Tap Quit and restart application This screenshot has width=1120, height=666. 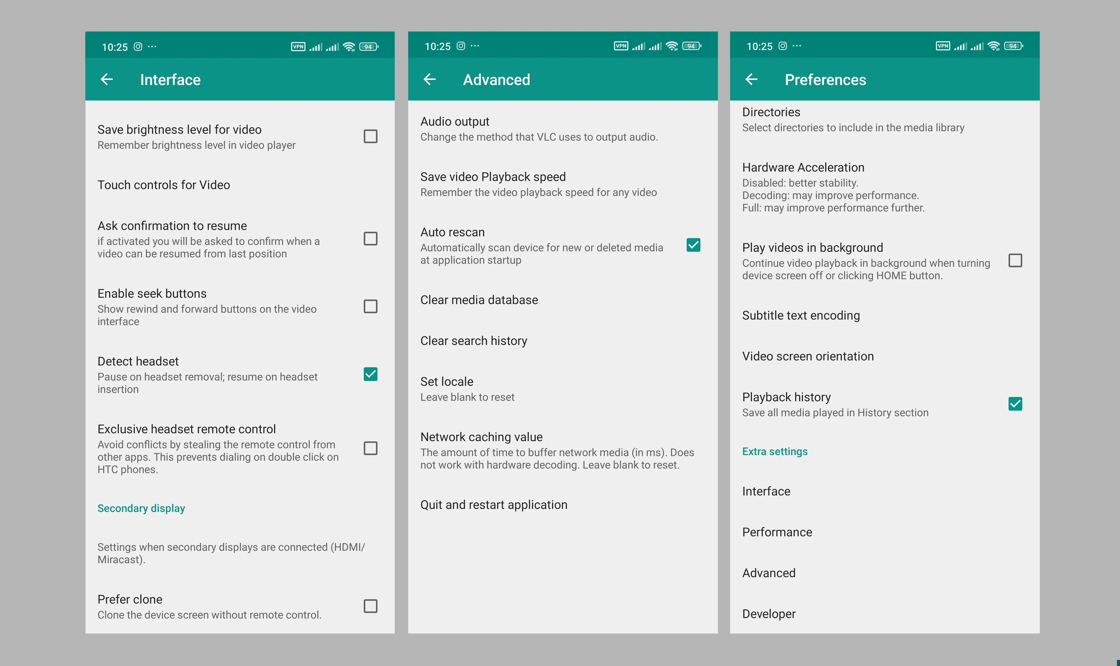click(x=493, y=505)
